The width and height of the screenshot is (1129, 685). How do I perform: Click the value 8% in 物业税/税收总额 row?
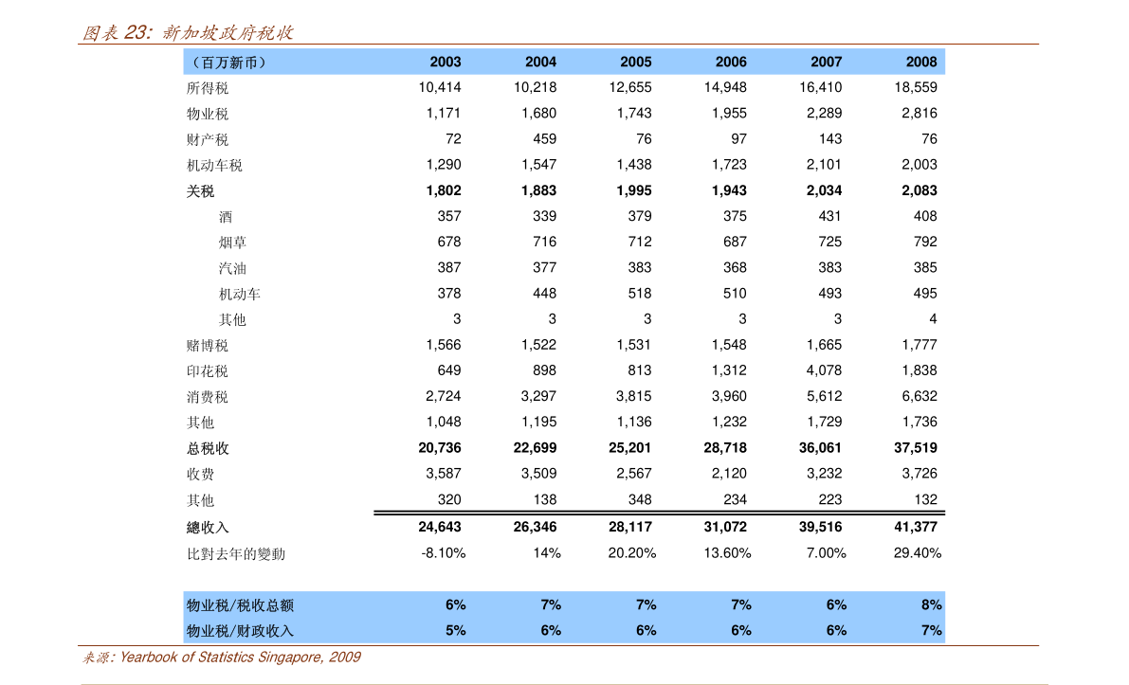coord(931,605)
